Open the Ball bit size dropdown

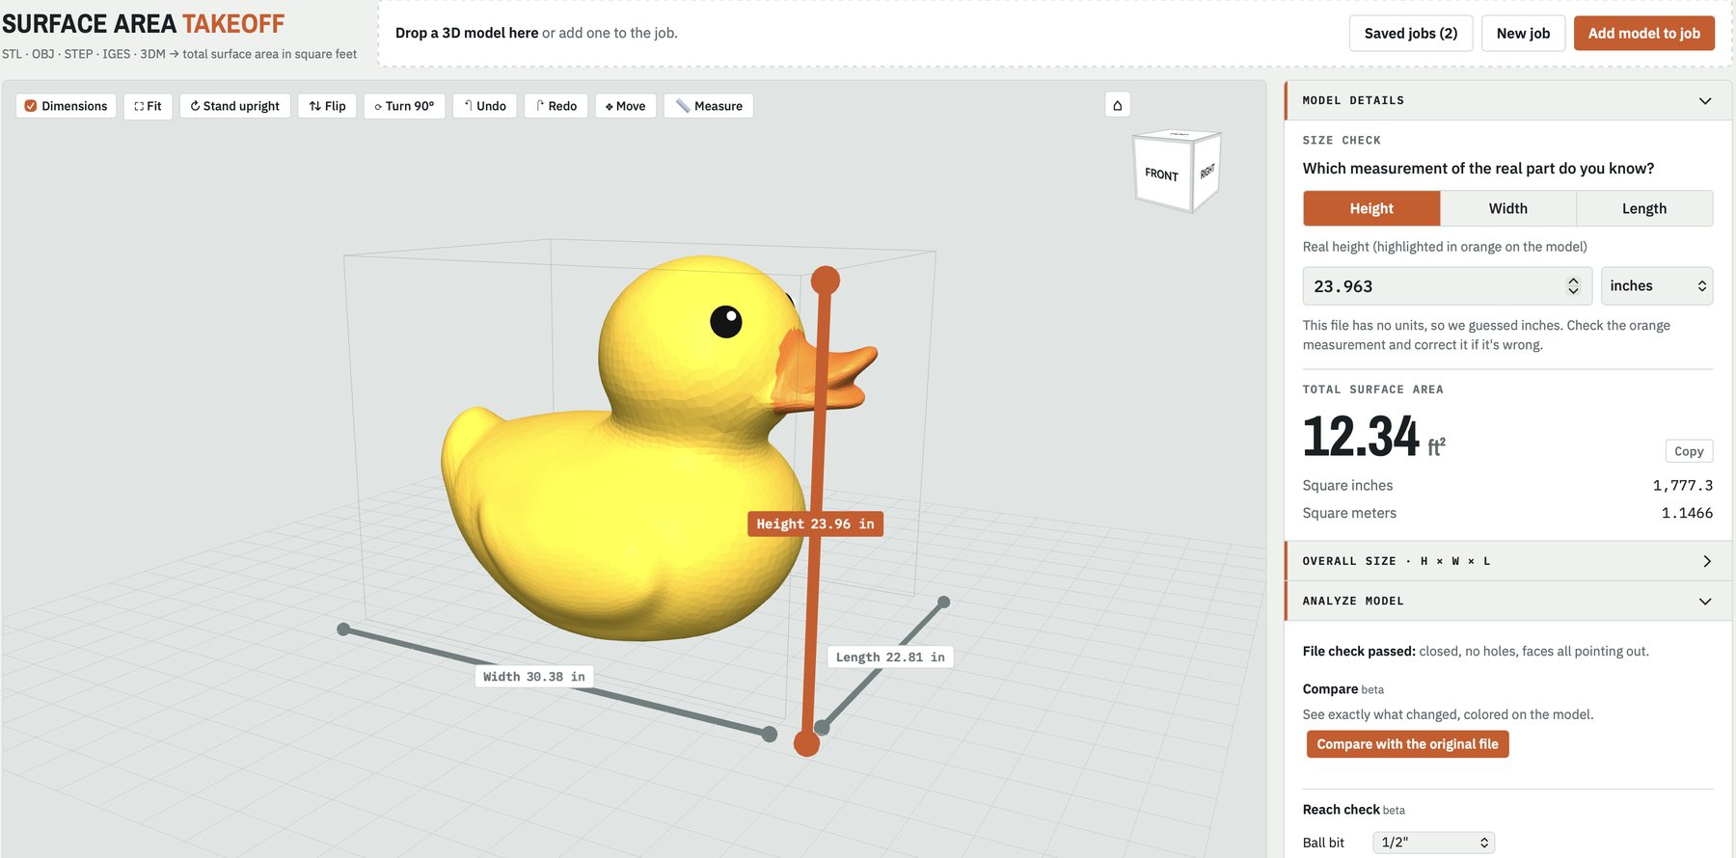[1434, 843]
